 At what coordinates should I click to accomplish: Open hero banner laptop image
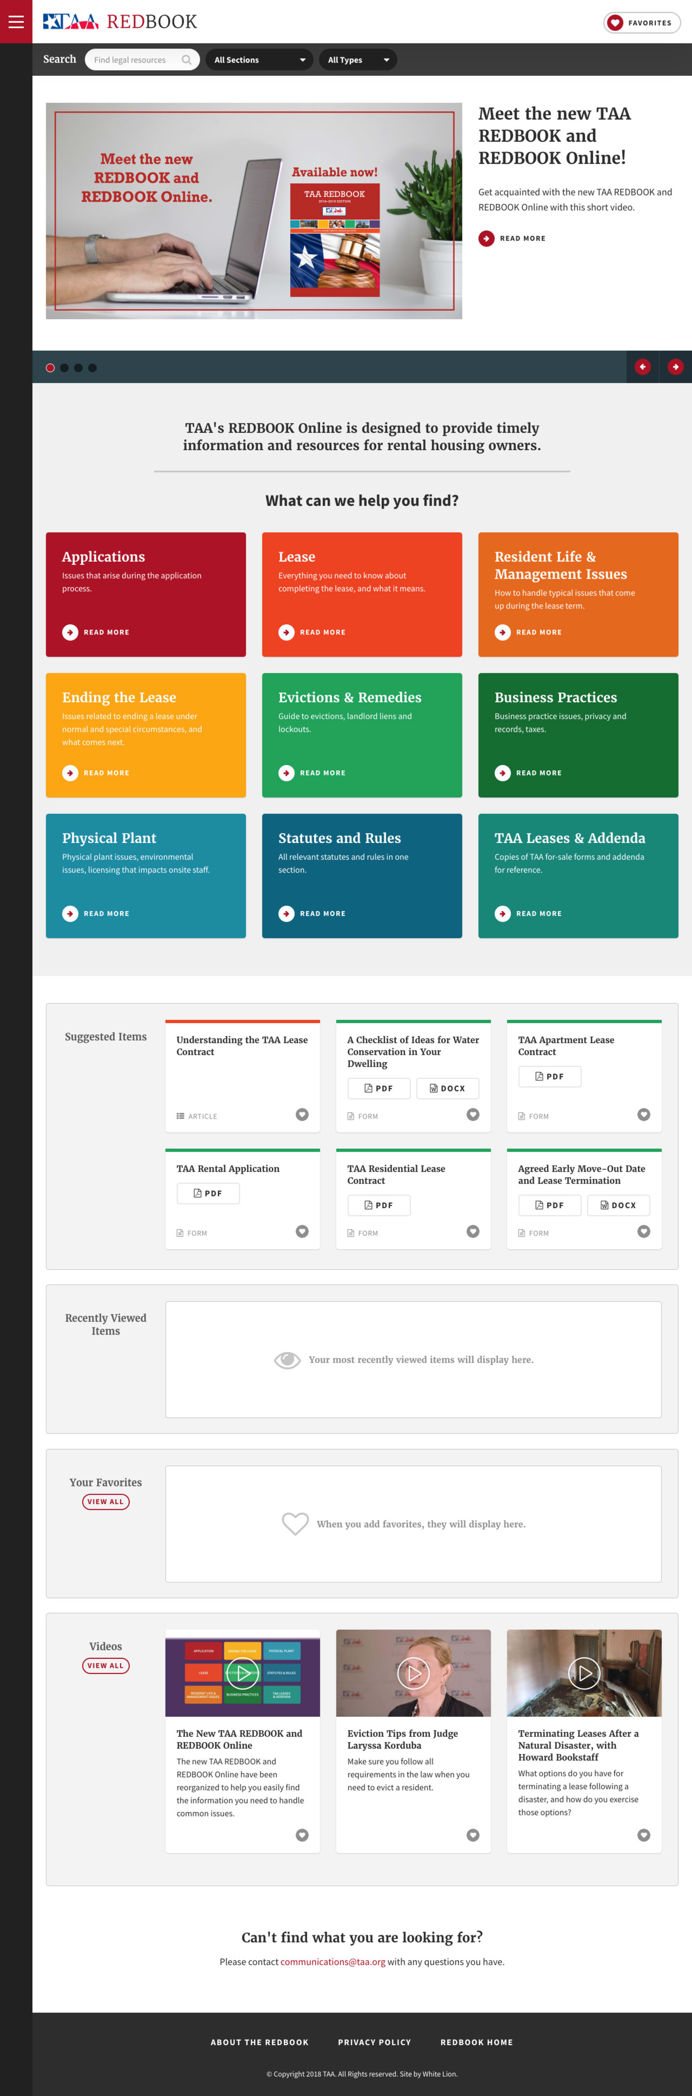click(x=254, y=211)
